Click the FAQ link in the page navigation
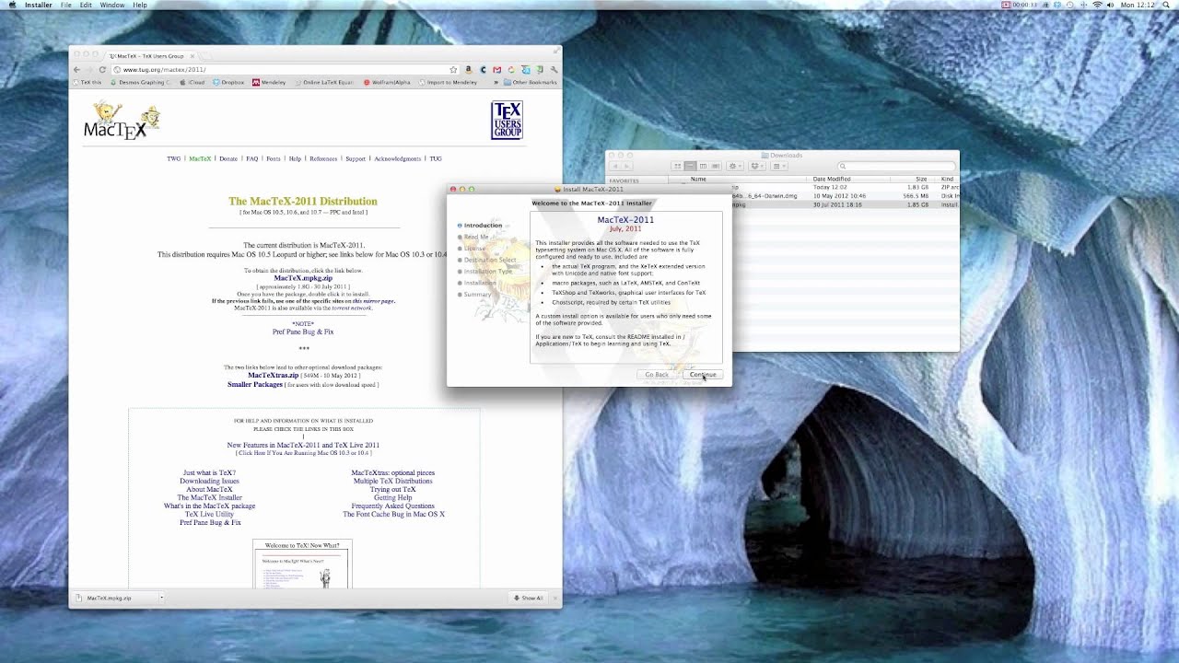Viewport: 1179px width, 663px height. [x=251, y=158]
